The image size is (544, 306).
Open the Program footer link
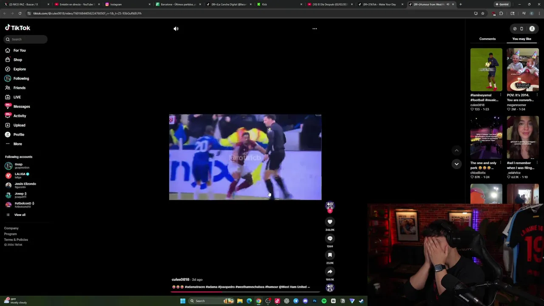click(x=11, y=234)
